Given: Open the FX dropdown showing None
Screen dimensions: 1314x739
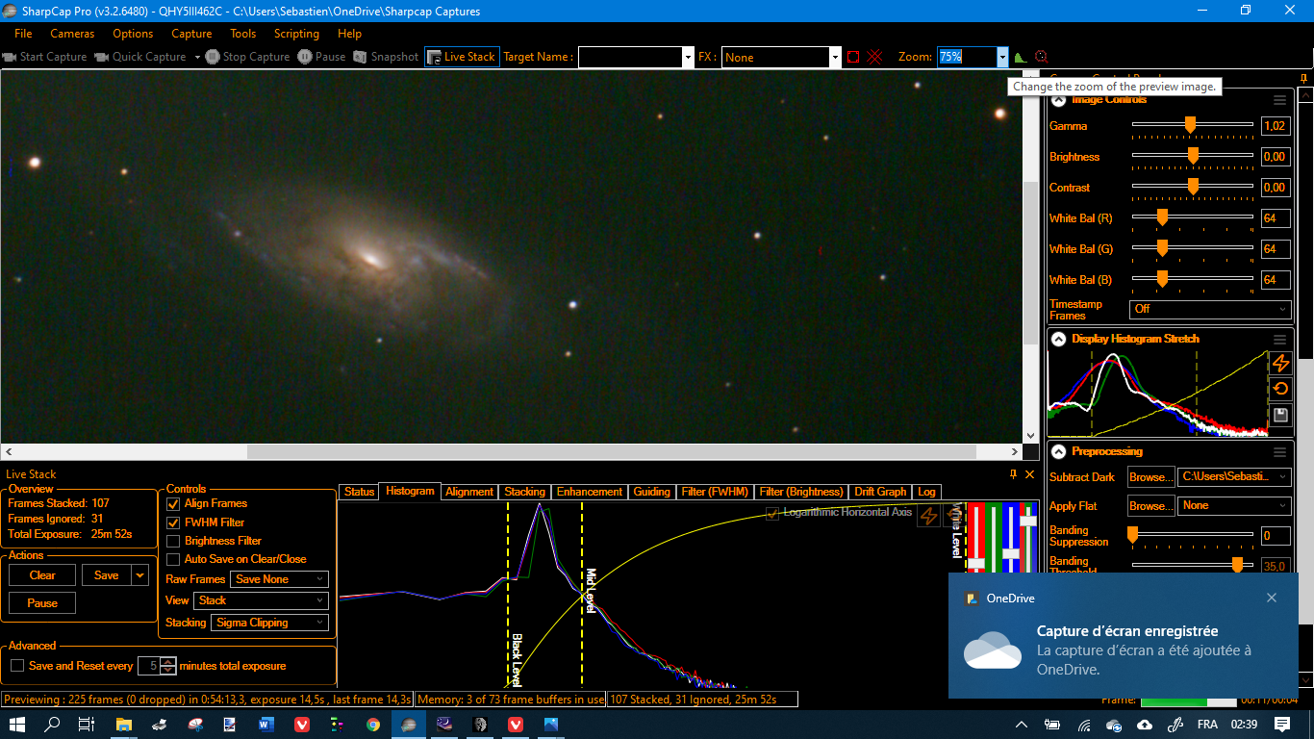Looking at the screenshot, I should (835, 57).
